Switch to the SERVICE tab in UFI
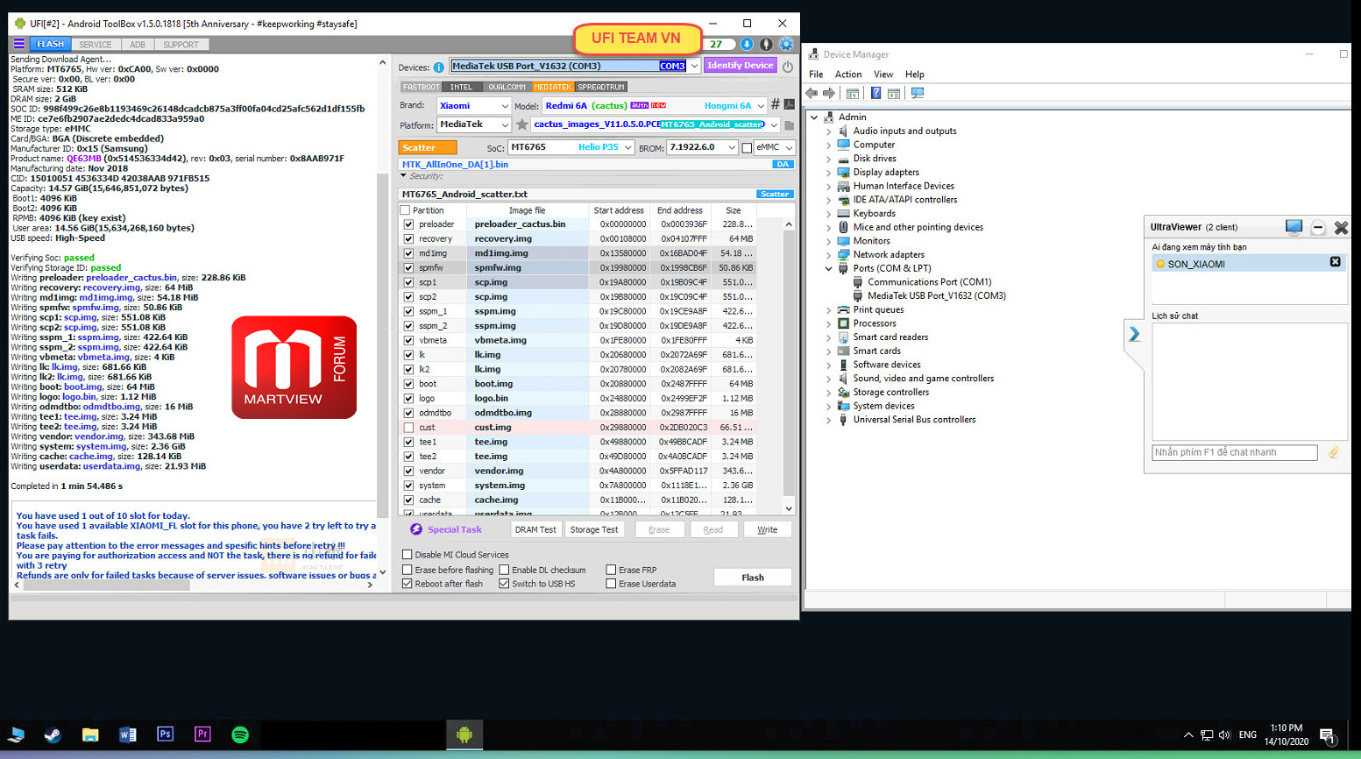The height and width of the screenshot is (759, 1361). (x=95, y=45)
